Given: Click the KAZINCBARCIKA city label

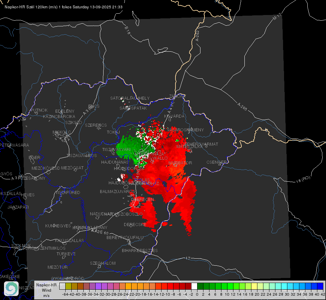Looking at the screenshot, I should tap(59, 117).
